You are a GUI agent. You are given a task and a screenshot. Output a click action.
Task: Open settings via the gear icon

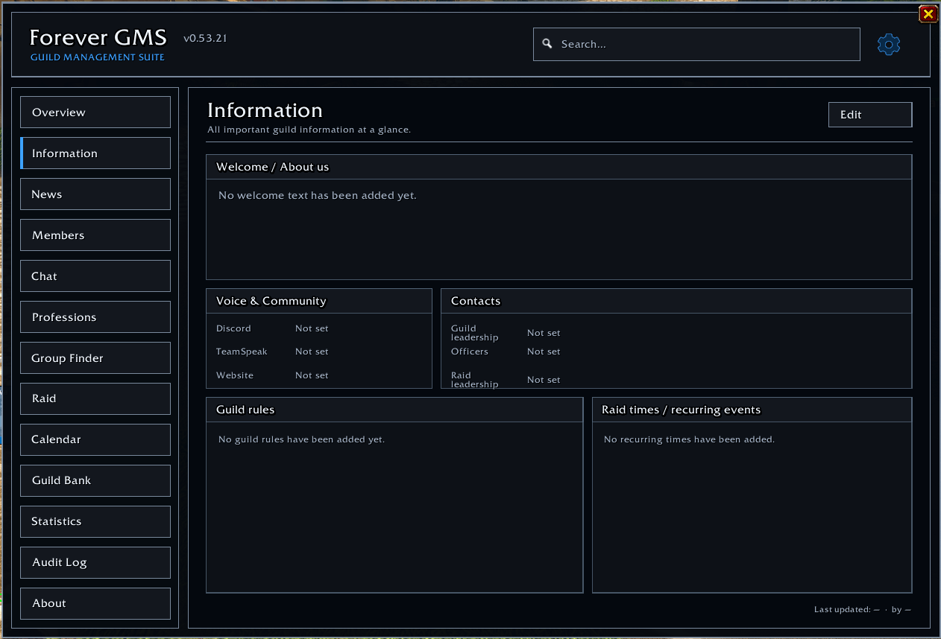[888, 45]
